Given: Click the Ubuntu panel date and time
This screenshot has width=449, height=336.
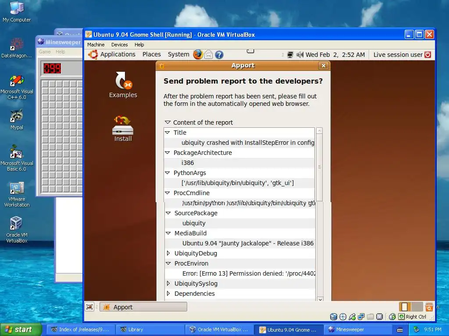Looking at the screenshot, I should [335, 55].
